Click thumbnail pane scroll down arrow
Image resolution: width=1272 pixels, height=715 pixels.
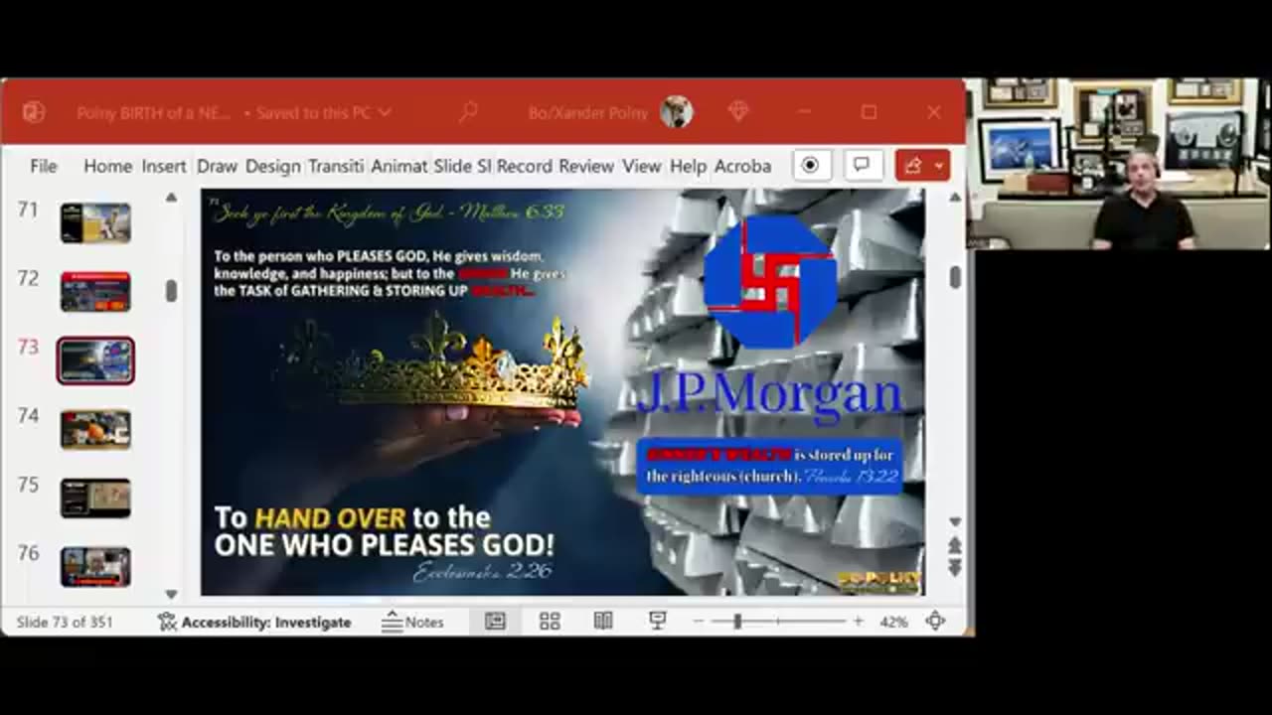pos(171,594)
